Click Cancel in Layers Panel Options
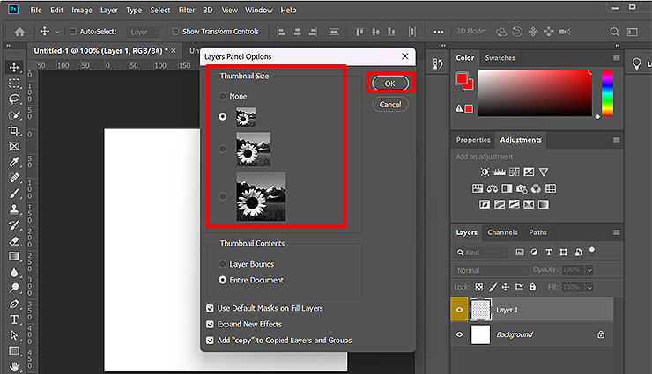Screen dimensions: 652x374 point(390,104)
